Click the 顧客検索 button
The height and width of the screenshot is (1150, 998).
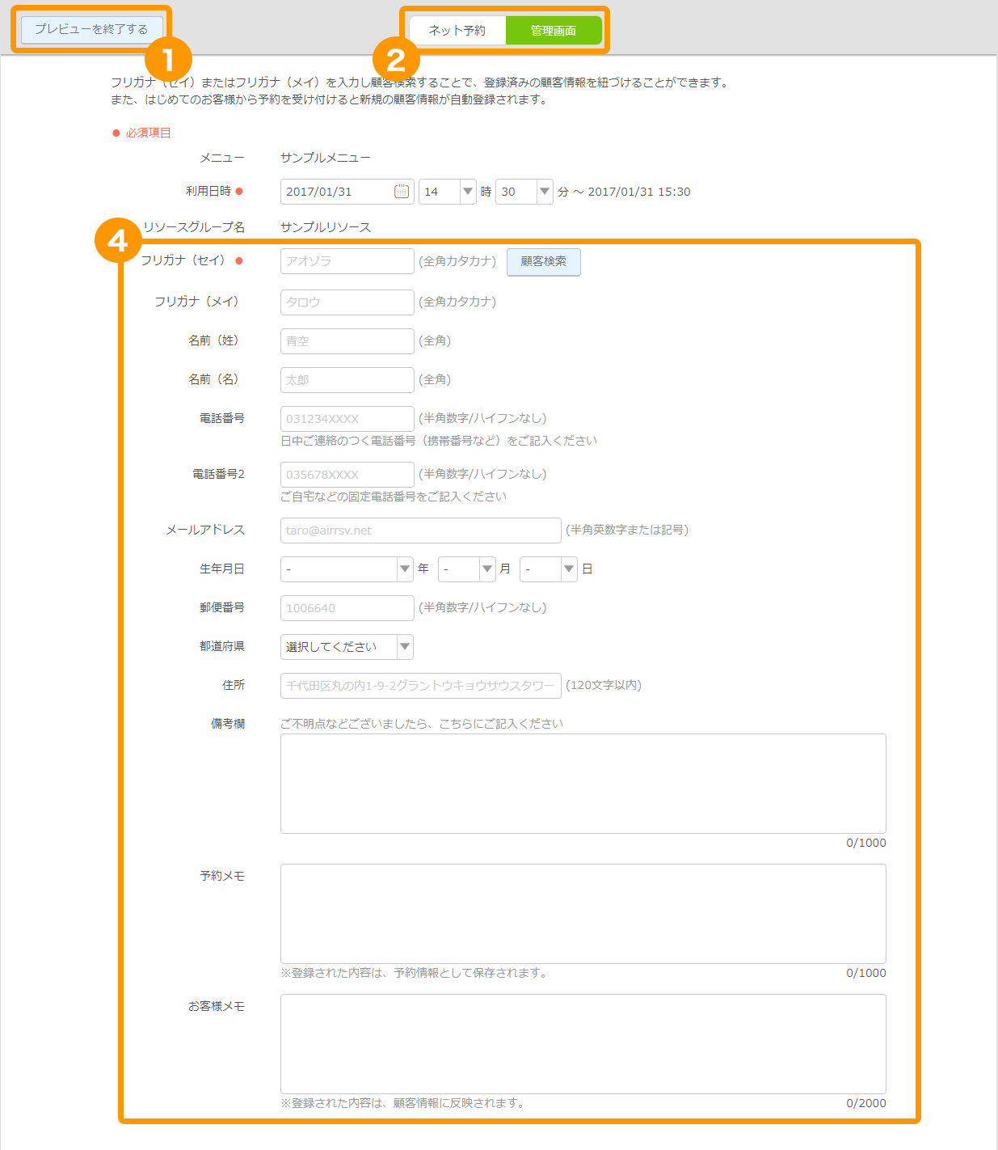544,261
